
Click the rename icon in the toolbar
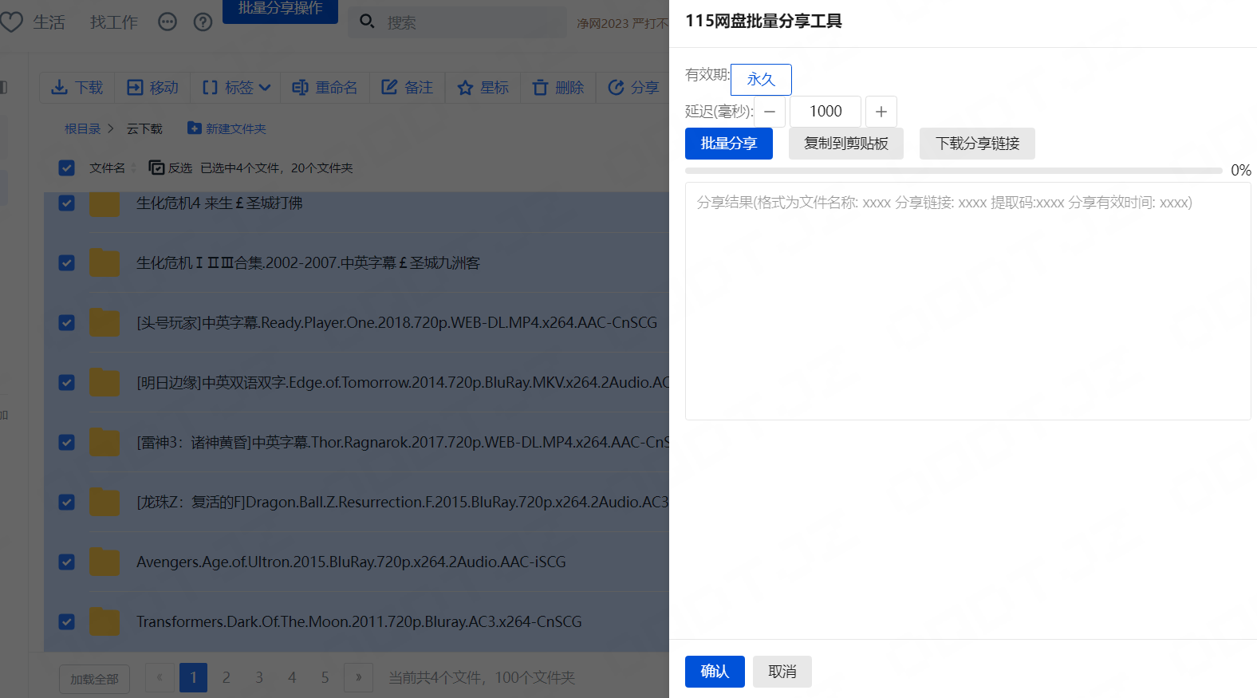pos(300,88)
